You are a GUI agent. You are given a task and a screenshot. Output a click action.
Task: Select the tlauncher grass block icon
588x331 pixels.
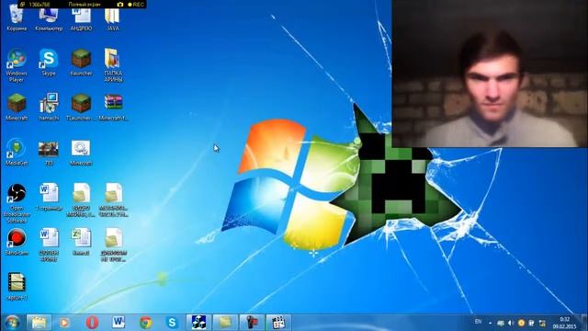[x=81, y=62]
